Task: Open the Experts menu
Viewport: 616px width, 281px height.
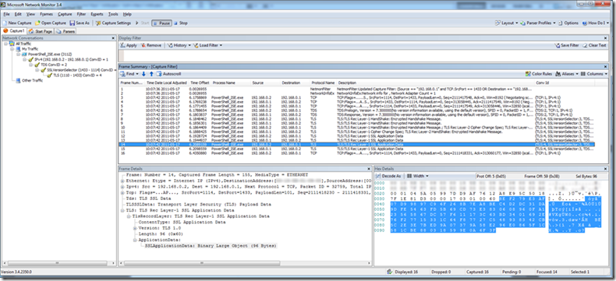Action: click(97, 14)
